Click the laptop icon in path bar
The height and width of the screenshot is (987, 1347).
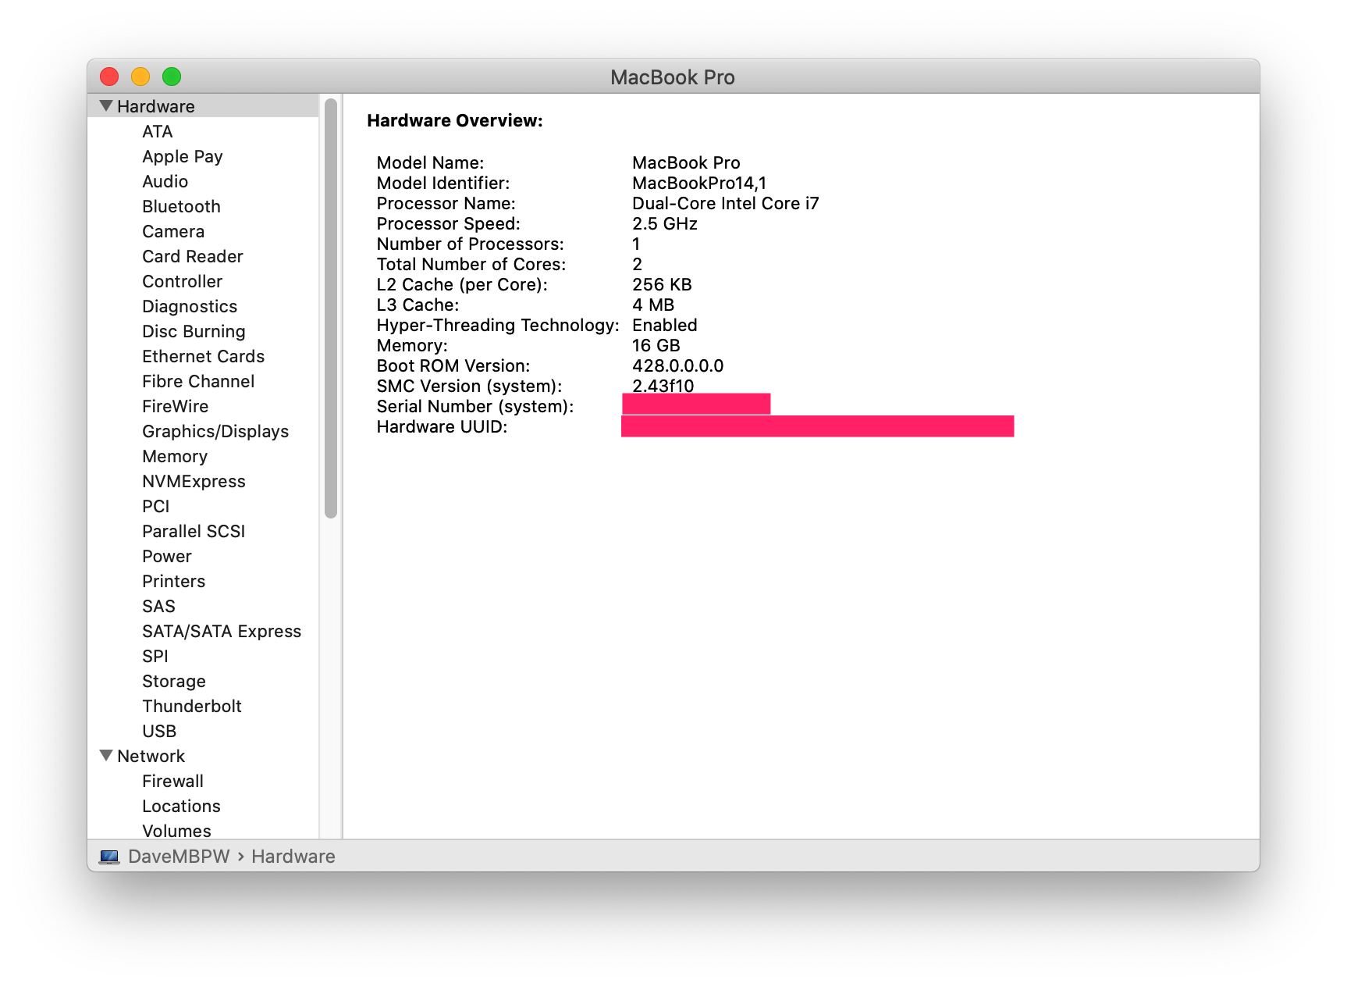coord(109,857)
